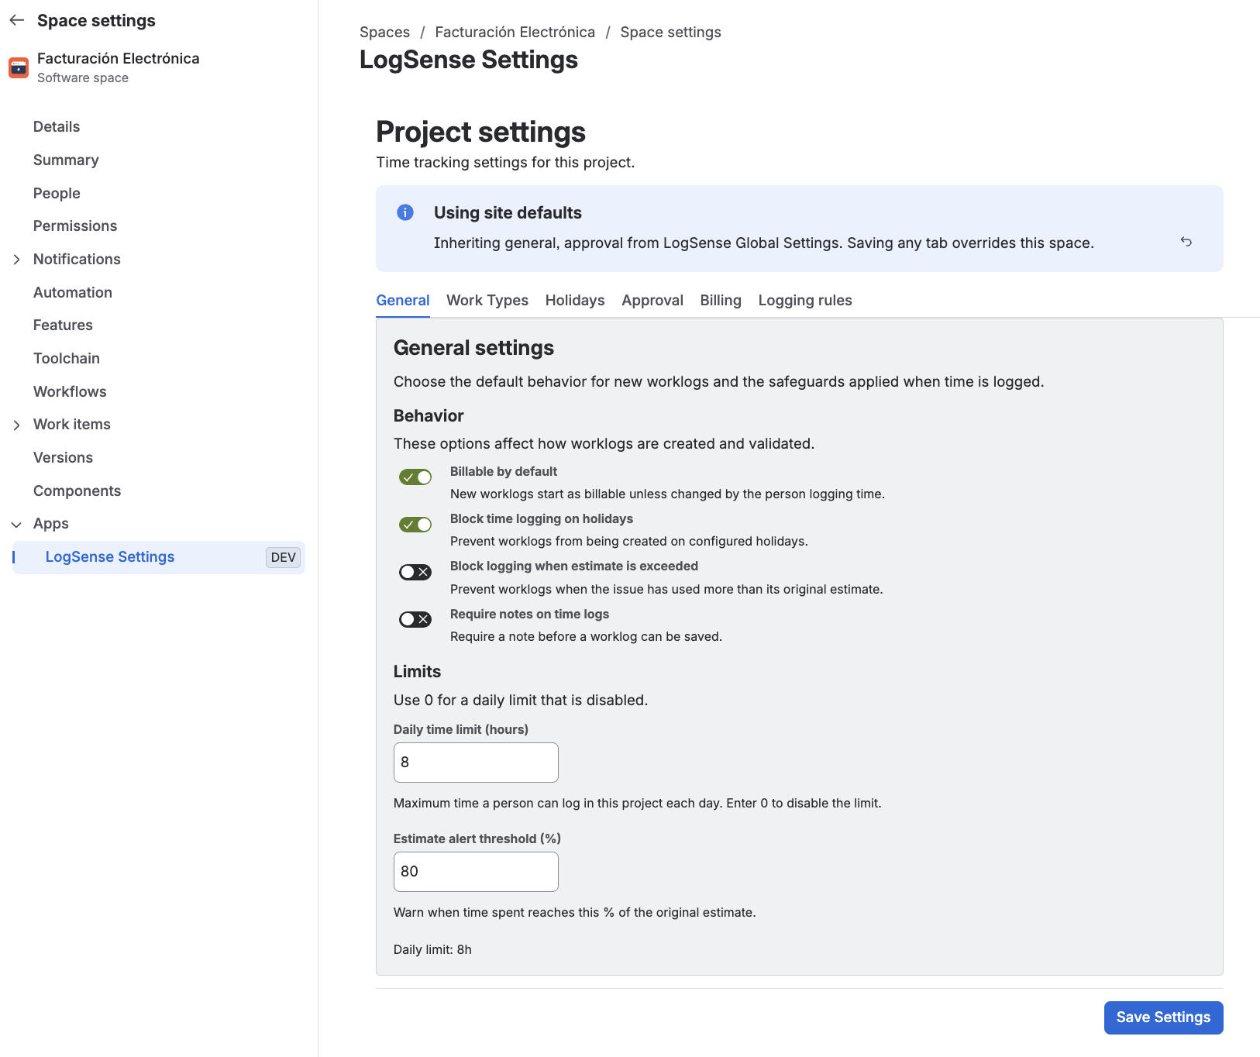The width and height of the screenshot is (1260, 1057).
Task: Click the back arrow beside Space settings
Action: tap(17, 20)
